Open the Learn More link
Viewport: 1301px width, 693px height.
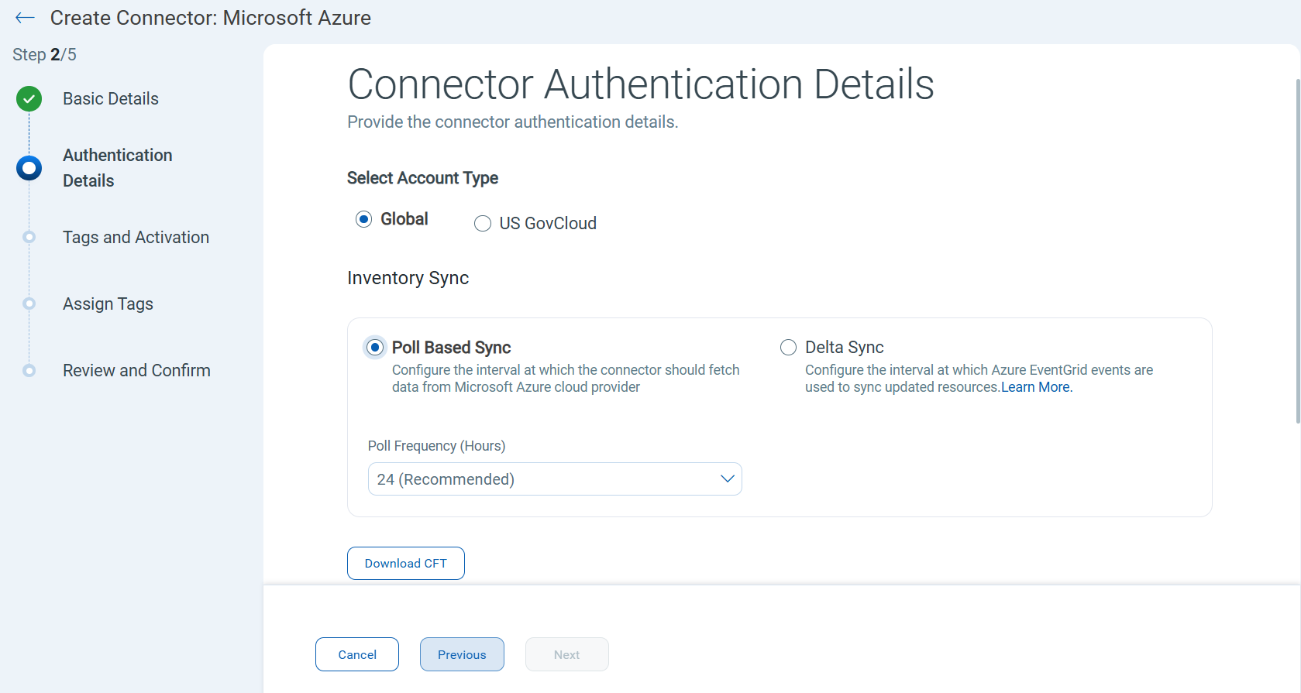coord(1037,388)
